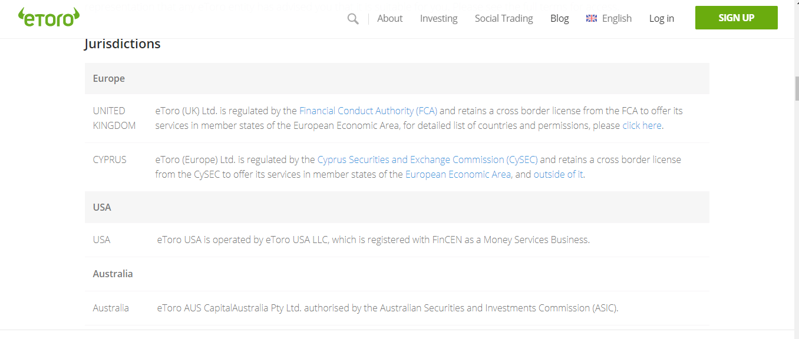Screen dimensions: 799x339
Task: Open Cyprus Securities and Exchange Commission link
Action: pos(428,159)
